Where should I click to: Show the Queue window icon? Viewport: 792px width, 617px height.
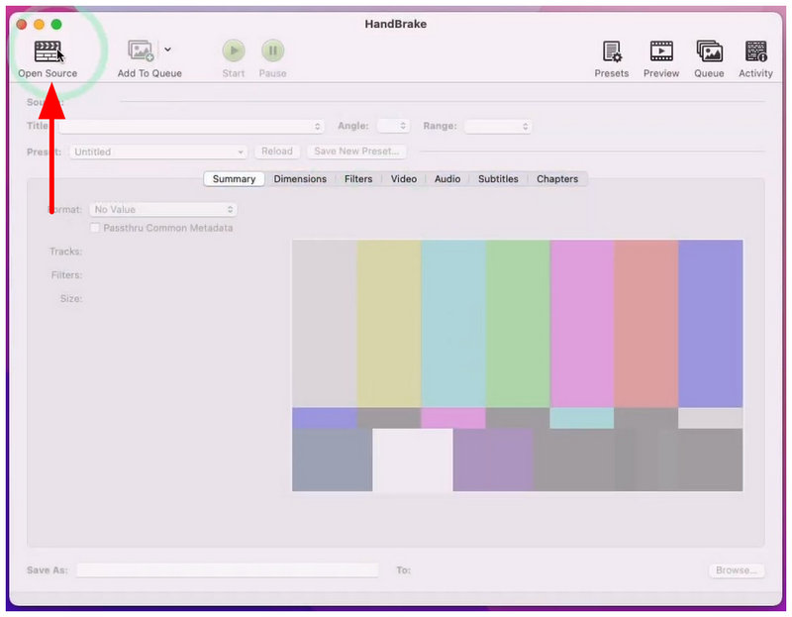point(709,51)
